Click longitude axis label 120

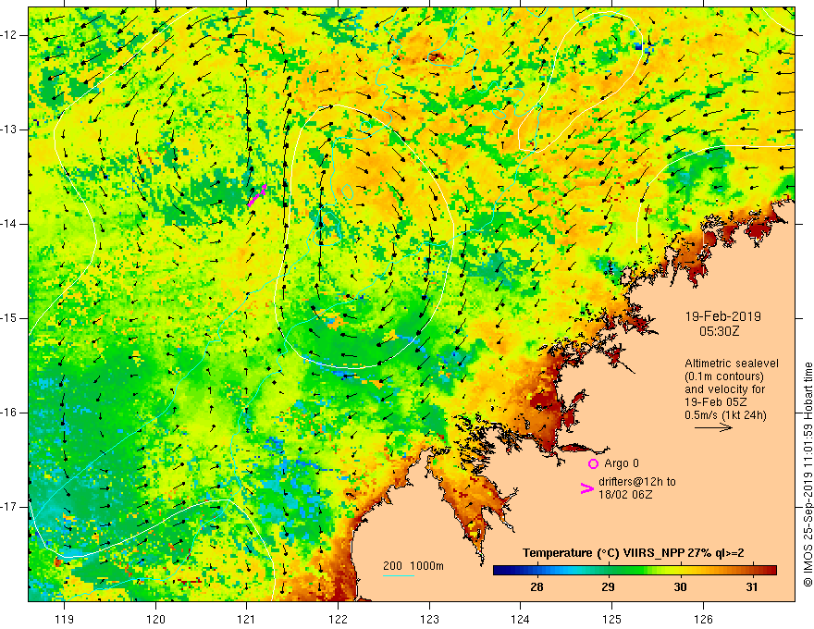[x=155, y=619]
